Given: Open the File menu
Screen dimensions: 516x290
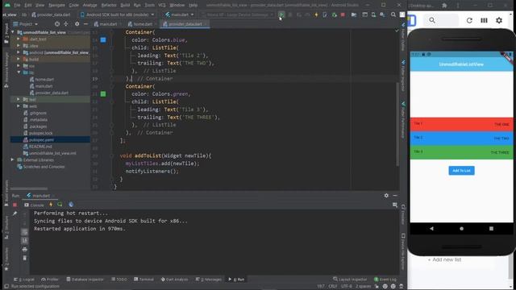Looking at the screenshot, I should click(17, 6).
